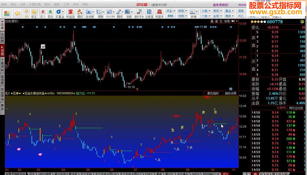
Task: Click the 日线(复权) chart period label
Action: click(x=12, y=21)
